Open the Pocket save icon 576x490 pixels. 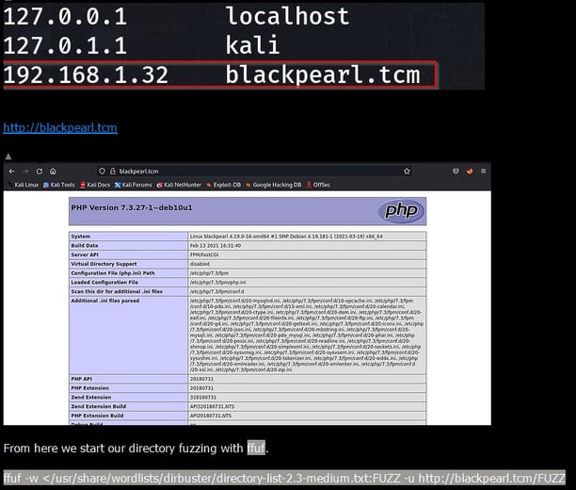tap(456, 171)
